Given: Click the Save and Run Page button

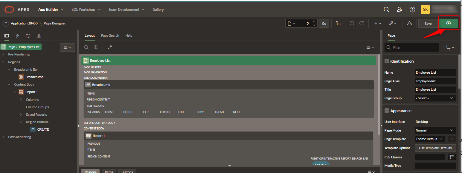Looking at the screenshot, I should click(448, 23).
